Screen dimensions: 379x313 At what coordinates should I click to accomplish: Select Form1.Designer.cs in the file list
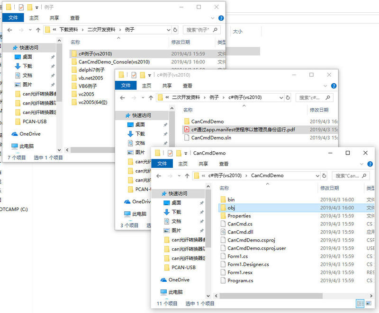(248, 264)
